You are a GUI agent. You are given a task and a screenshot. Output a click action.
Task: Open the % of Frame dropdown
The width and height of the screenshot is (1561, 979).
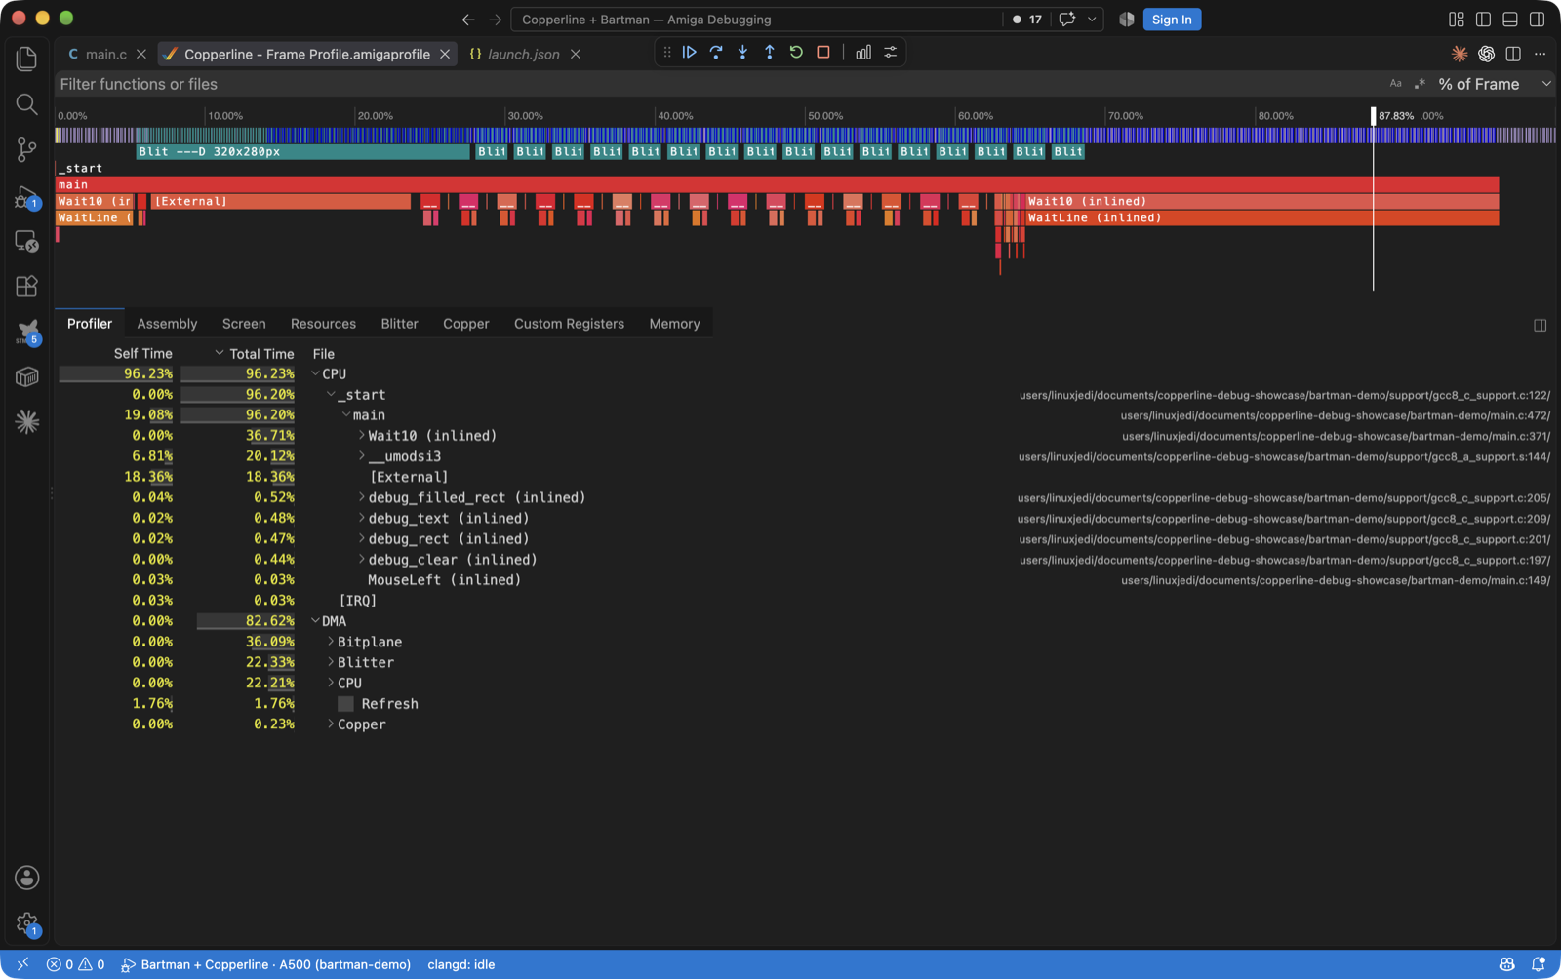pyautogui.click(x=1494, y=84)
